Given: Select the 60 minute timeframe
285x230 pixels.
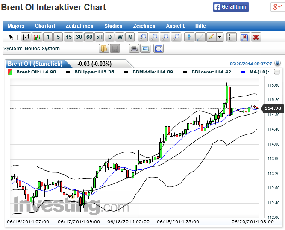Looking at the screenshot, I should tap(89, 37).
